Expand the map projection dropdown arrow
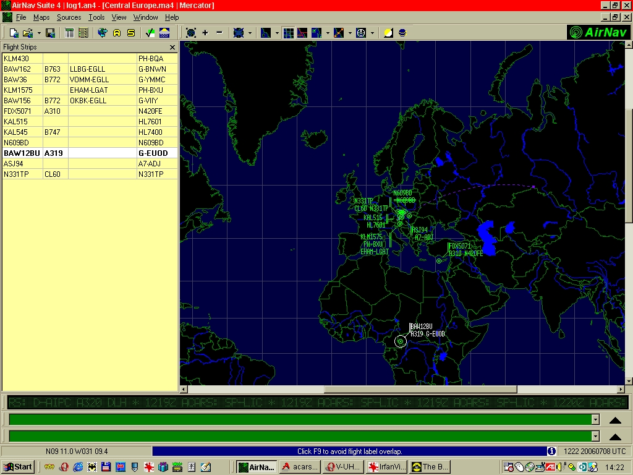Viewport: 633px width, 475px height. [250, 33]
